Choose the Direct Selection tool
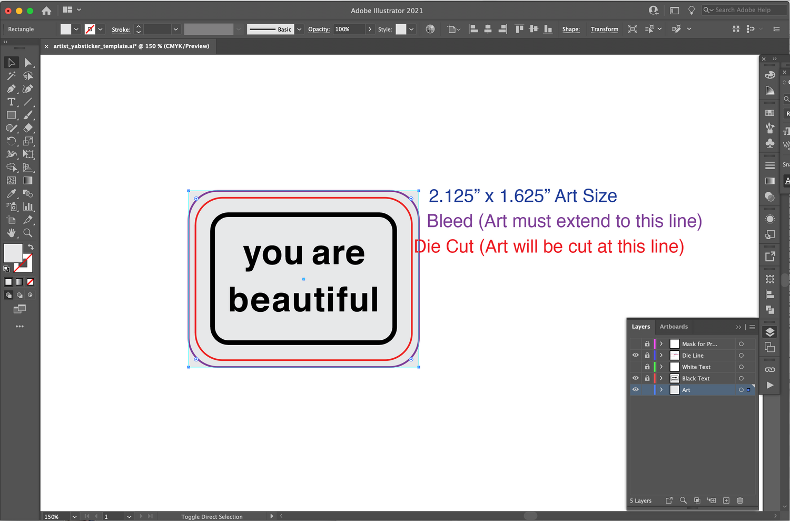790x521 pixels. coord(28,63)
